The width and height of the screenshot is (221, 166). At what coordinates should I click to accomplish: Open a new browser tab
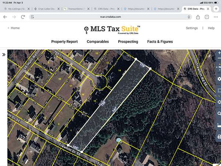[216, 8]
